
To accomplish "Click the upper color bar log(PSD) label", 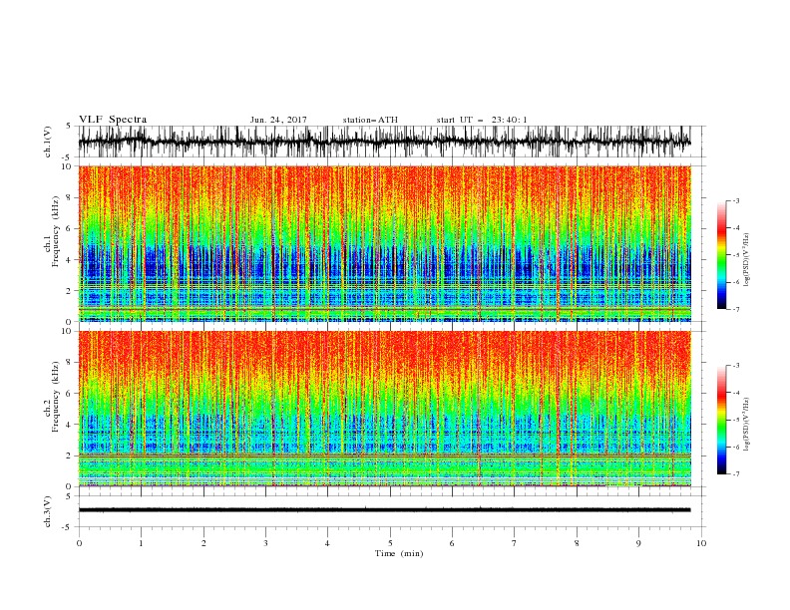I will click(x=747, y=260).
